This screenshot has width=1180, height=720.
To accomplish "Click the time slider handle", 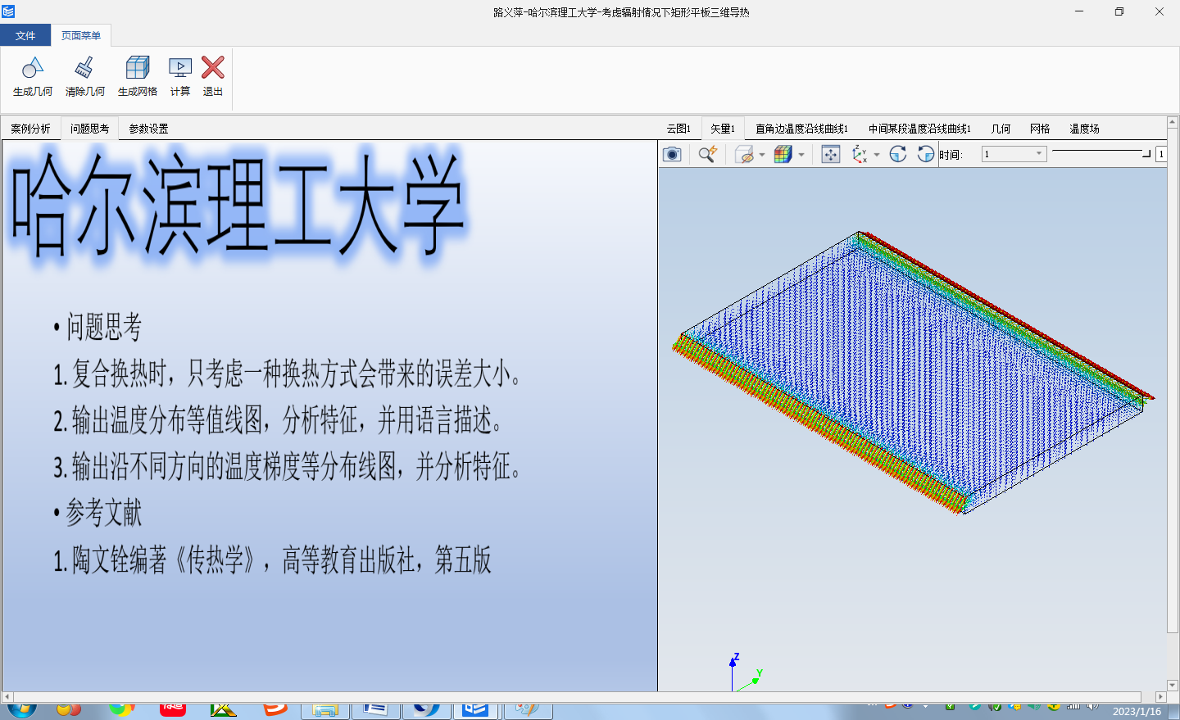I will coord(1146,153).
